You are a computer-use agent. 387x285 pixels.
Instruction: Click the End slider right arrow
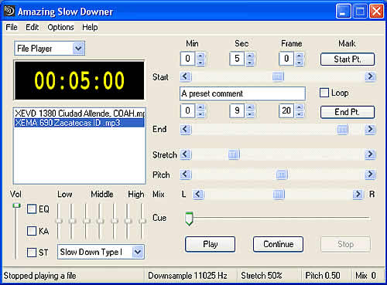[x=370, y=129]
